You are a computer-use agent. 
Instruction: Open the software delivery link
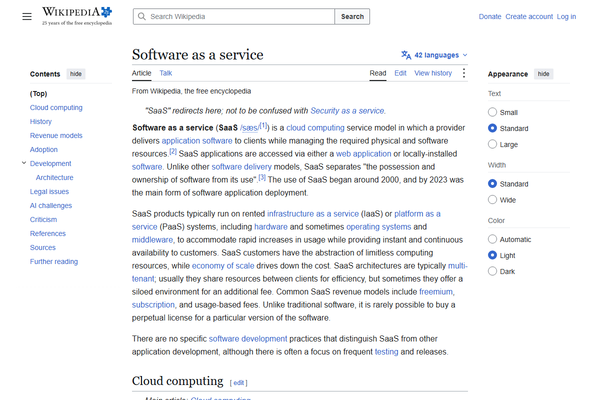(241, 166)
